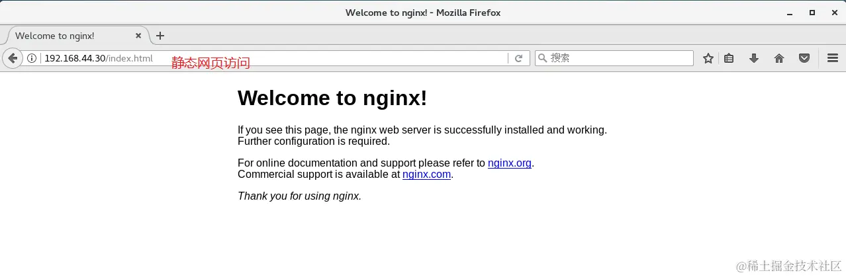Screen dimensions: 846x277
Task: Save the page to Pocket
Action: [x=804, y=58]
